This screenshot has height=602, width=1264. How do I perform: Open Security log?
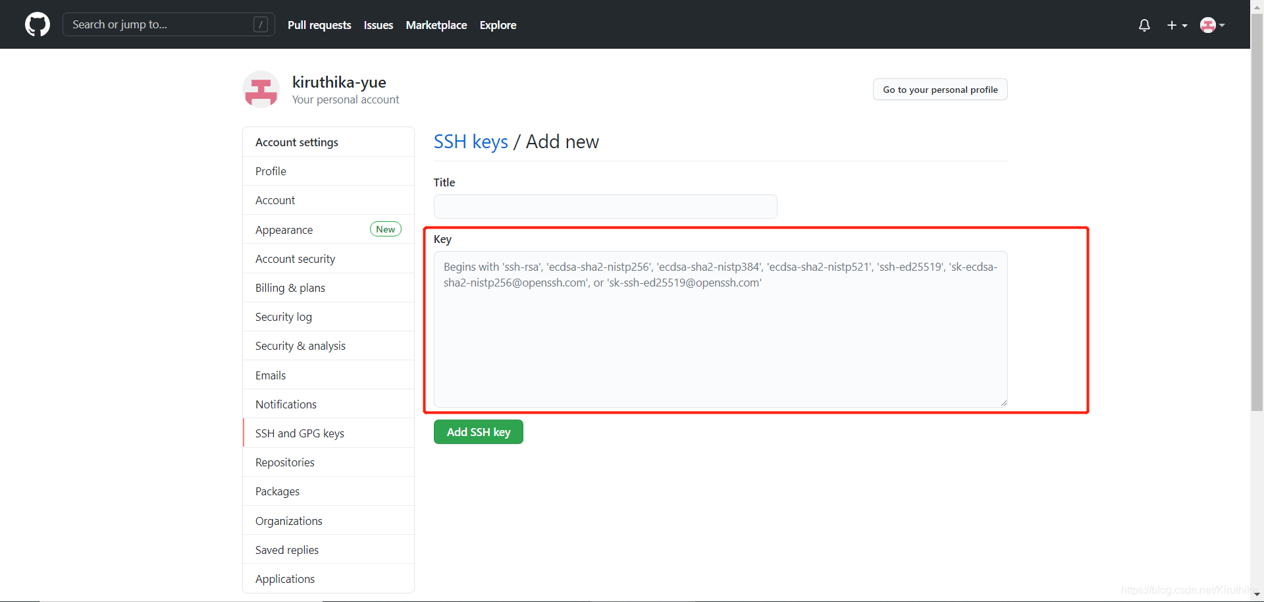329,317
